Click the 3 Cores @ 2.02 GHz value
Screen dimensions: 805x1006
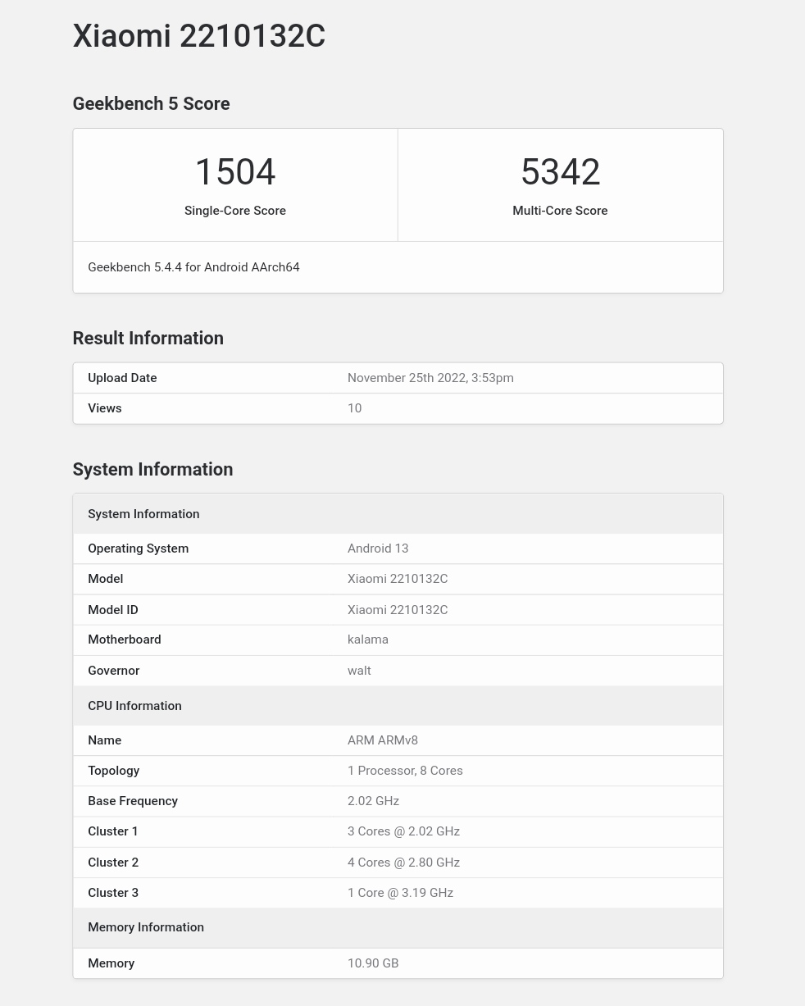403,831
